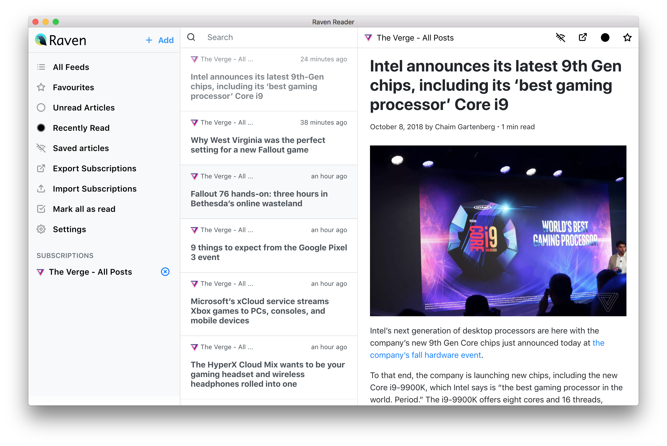Filter by Unread Articles
This screenshot has width=667, height=446.
[x=84, y=107]
